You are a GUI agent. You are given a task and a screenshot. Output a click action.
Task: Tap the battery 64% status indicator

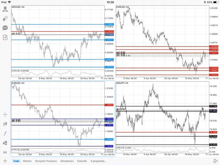click(213, 2)
